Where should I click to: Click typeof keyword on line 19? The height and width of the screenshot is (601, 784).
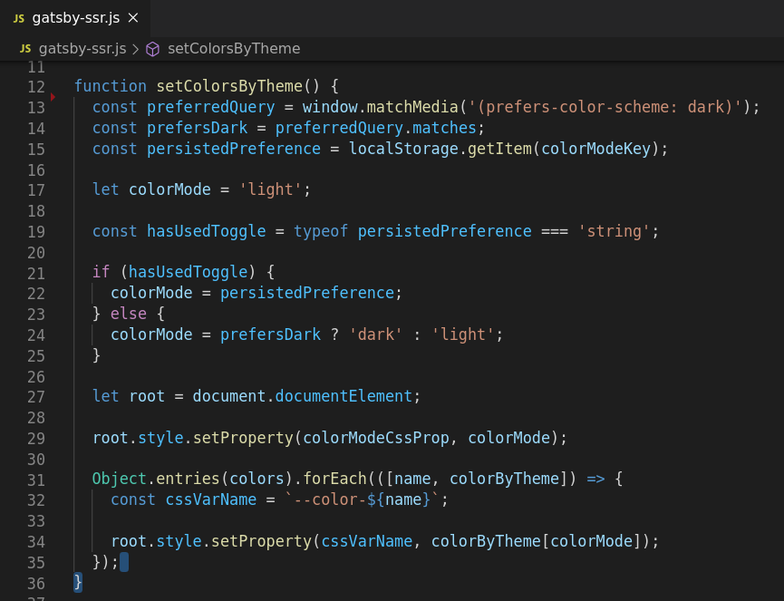tap(321, 231)
